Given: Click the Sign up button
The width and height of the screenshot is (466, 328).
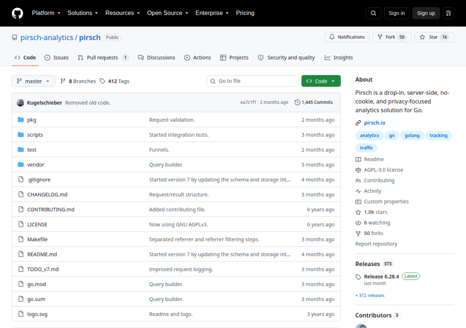Looking at the screenshot, I should coord(426,13).
